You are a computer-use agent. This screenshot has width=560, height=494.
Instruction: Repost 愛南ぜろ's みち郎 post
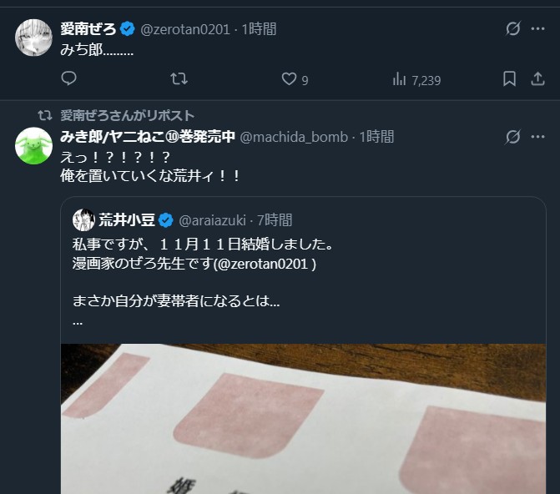(x=179, y=78)
